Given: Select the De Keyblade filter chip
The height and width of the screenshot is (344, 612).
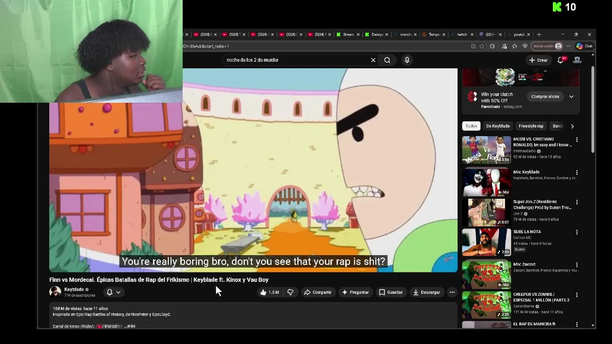Looking at the screenshot, I should pyautogui.click(x=498, y=126).
